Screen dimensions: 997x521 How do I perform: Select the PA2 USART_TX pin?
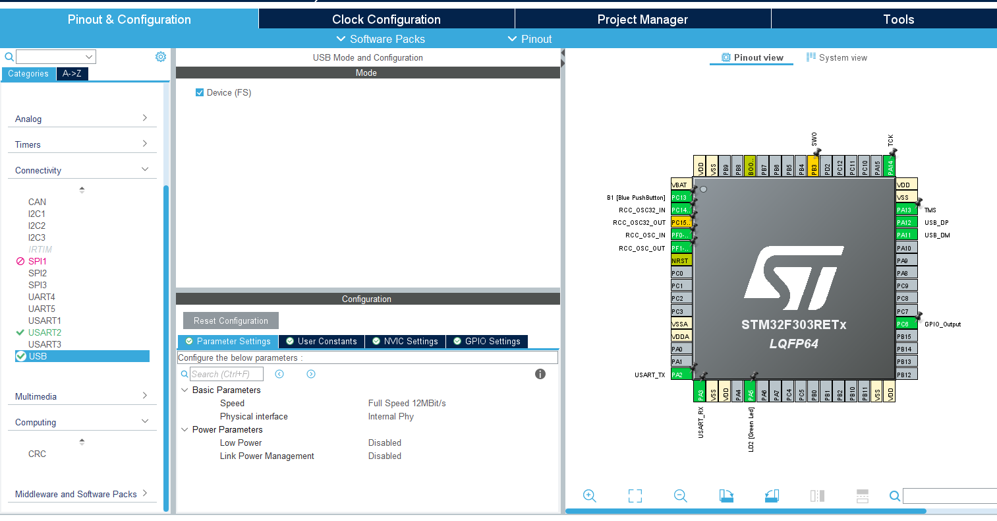tap(681, 374)
